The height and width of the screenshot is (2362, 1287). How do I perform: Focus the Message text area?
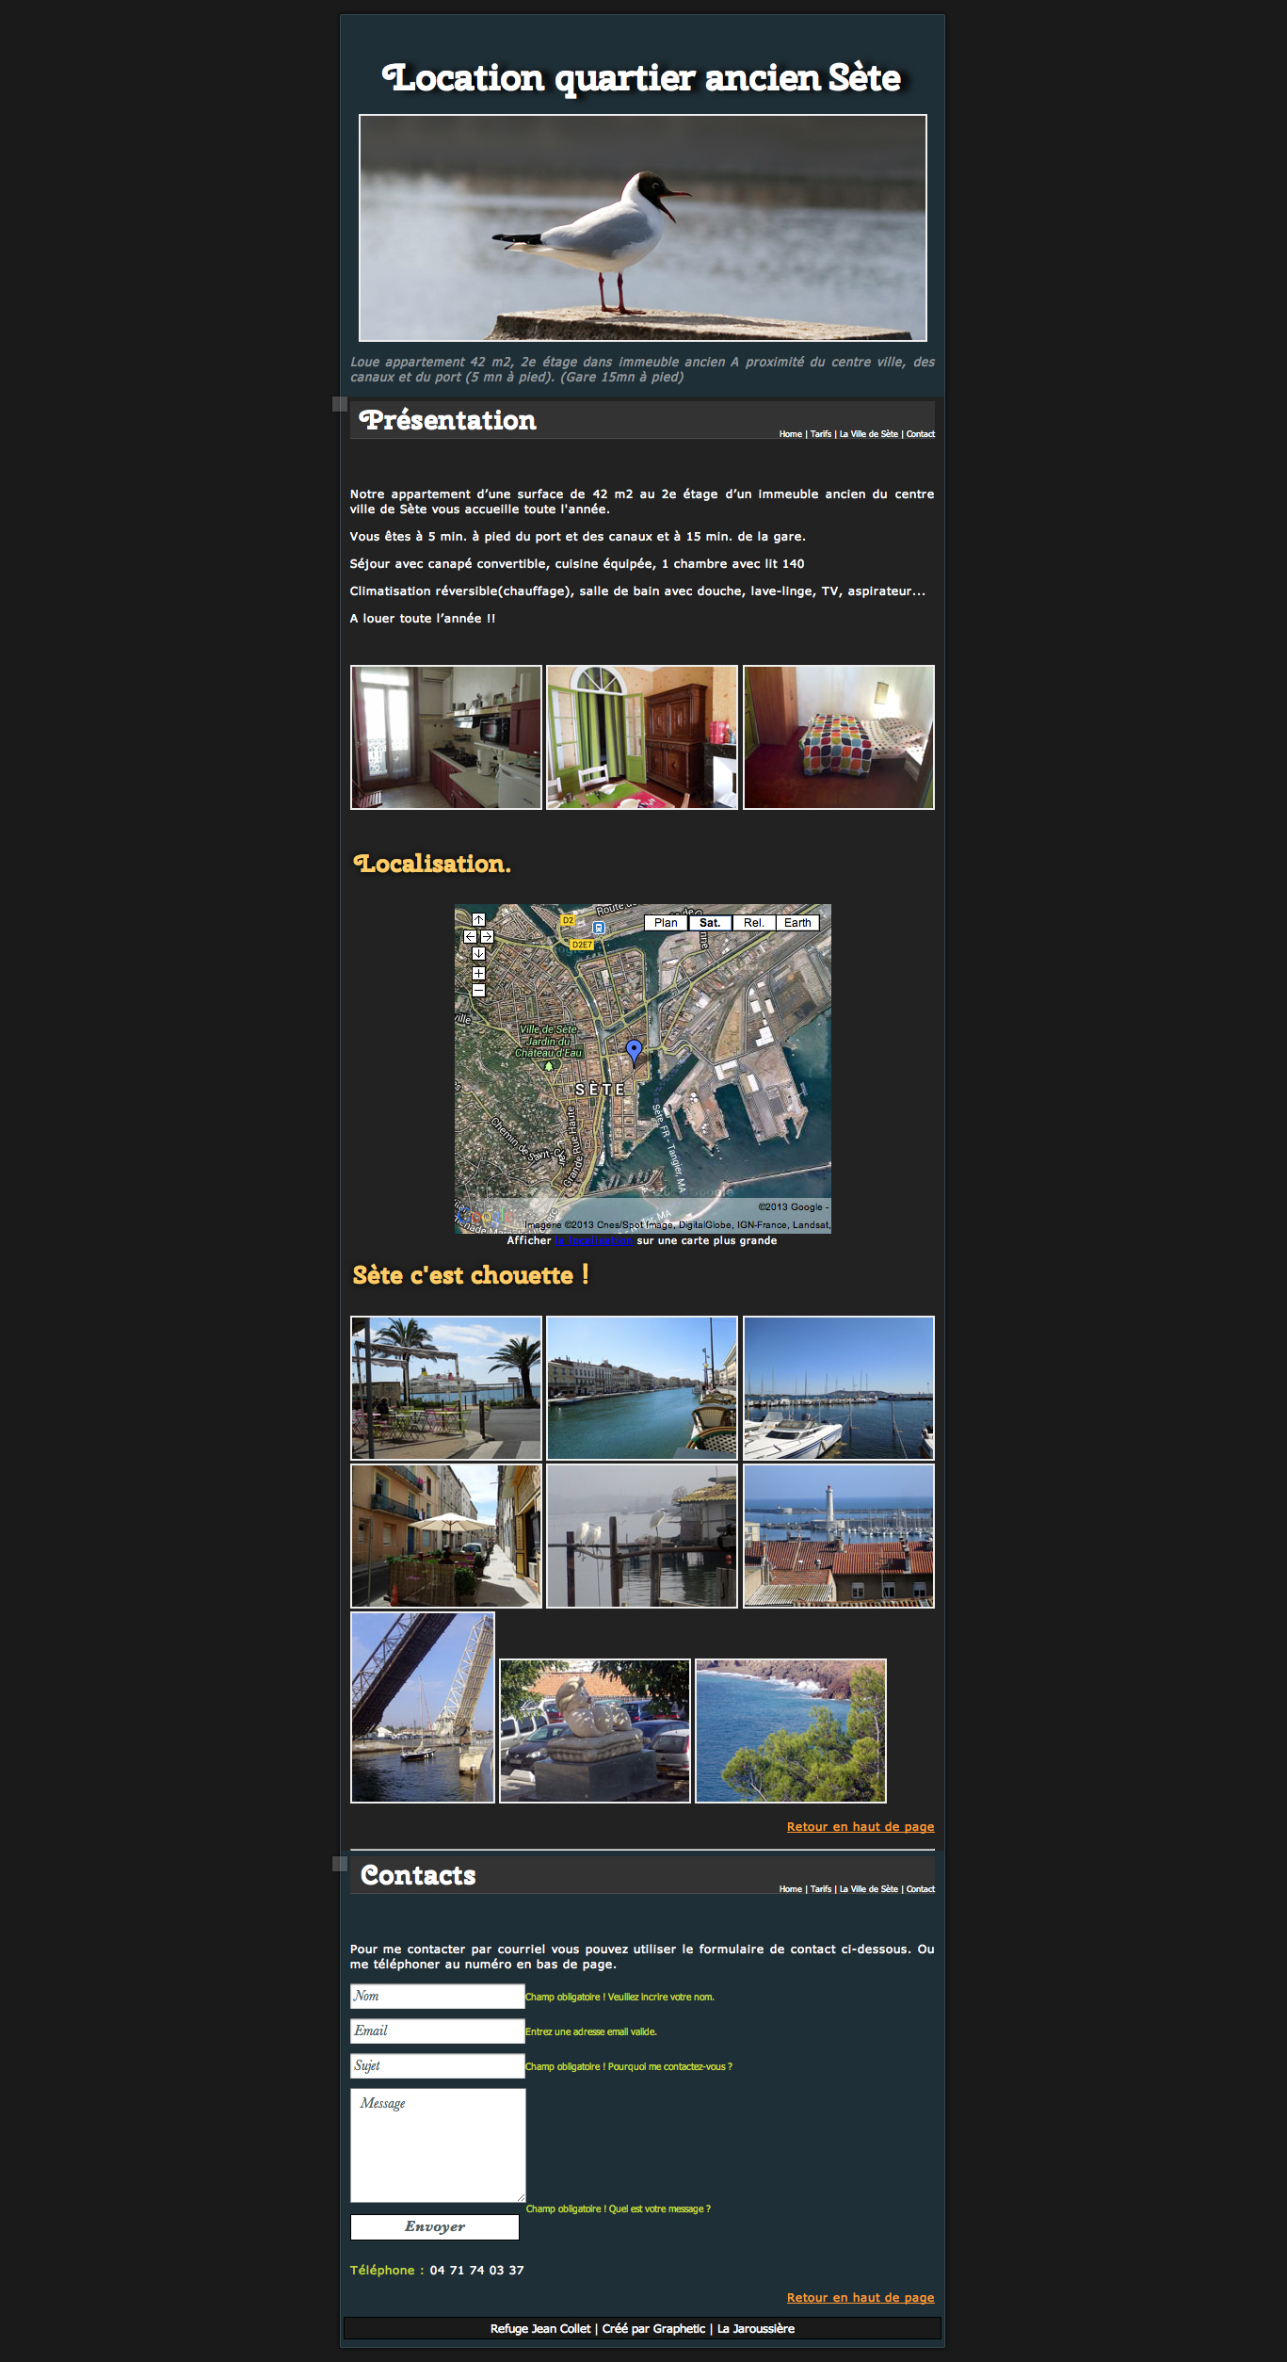[x=438, y=2145]
